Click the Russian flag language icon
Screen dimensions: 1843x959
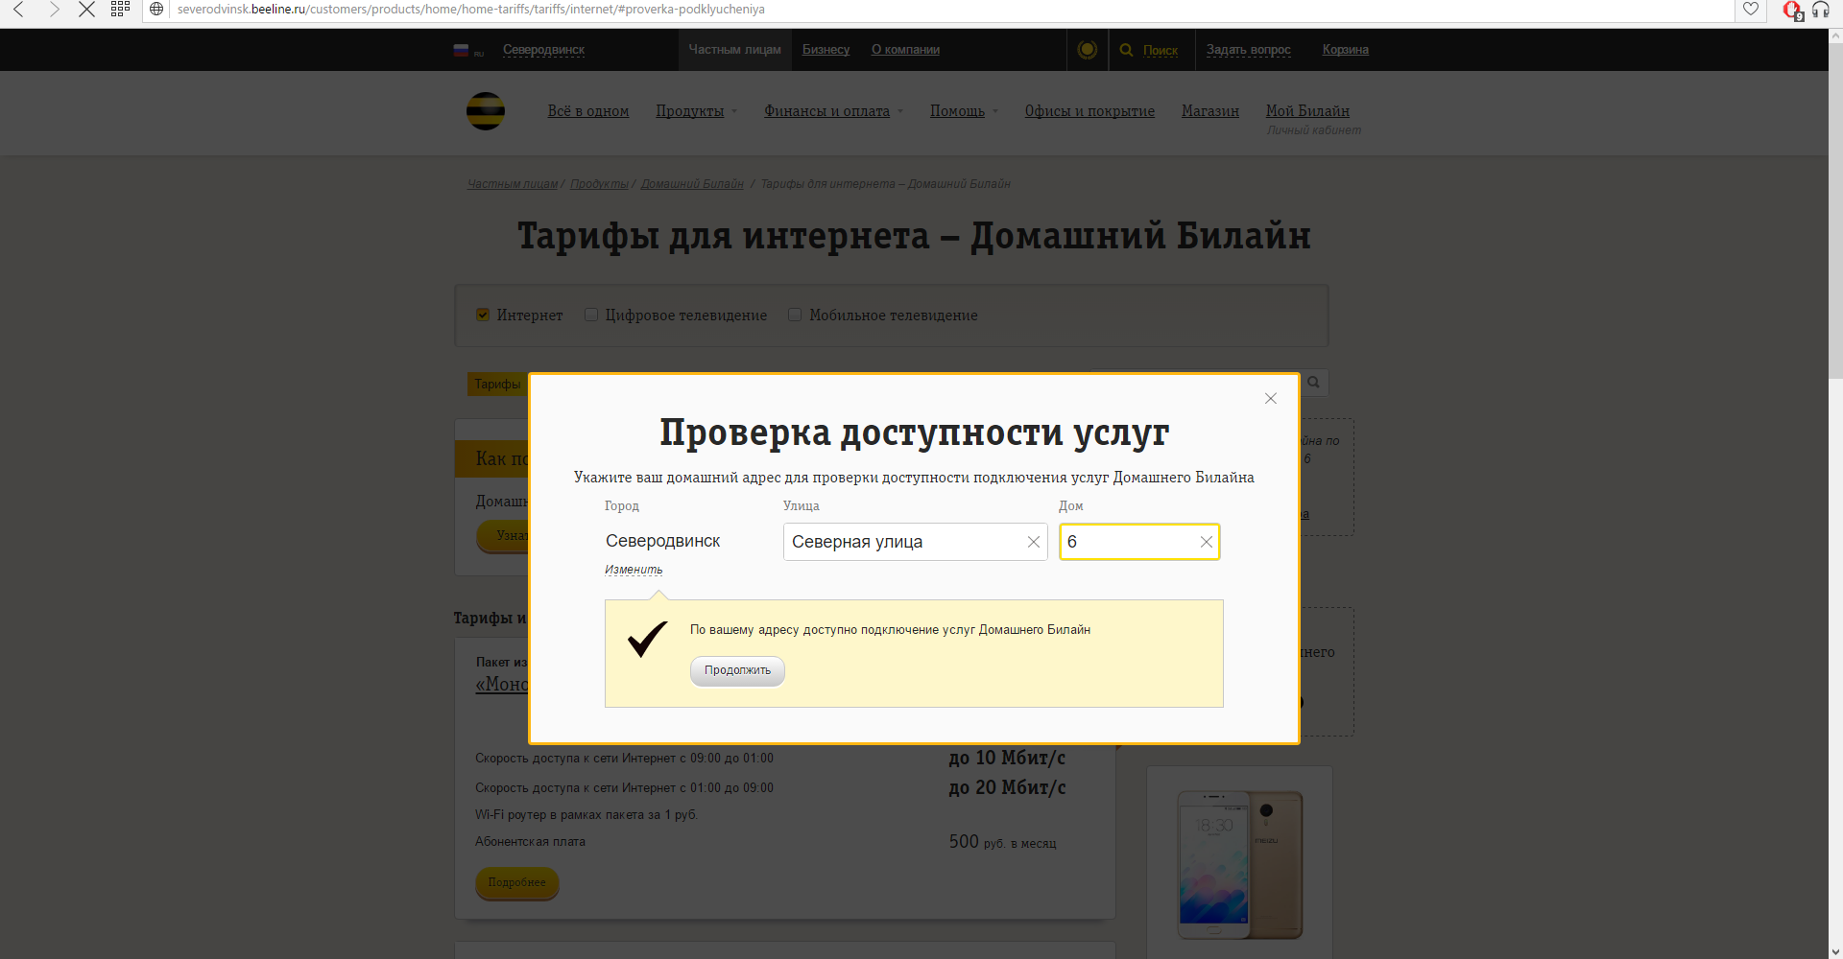(462, 50)
